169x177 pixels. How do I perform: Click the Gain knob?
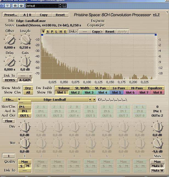tap(25, 61)
